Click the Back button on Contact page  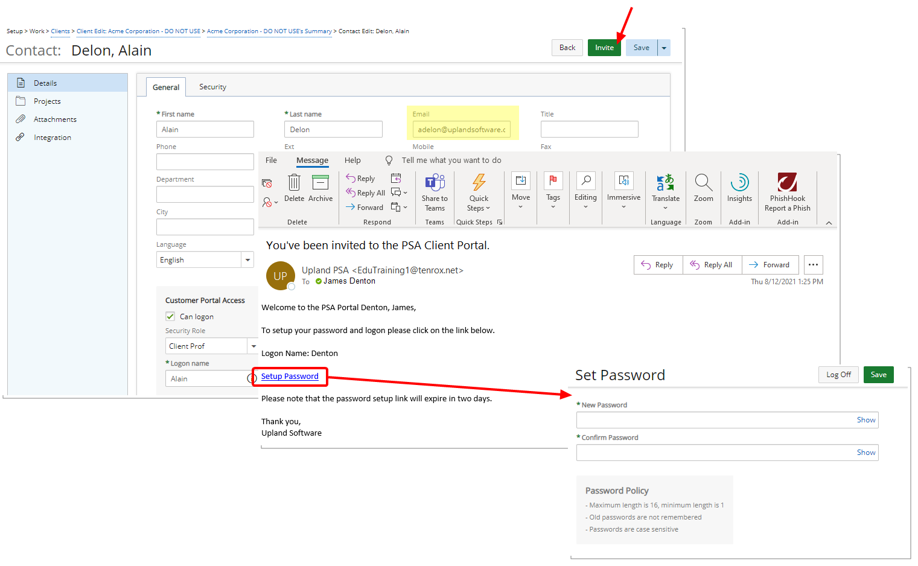(x=567, y=48)
